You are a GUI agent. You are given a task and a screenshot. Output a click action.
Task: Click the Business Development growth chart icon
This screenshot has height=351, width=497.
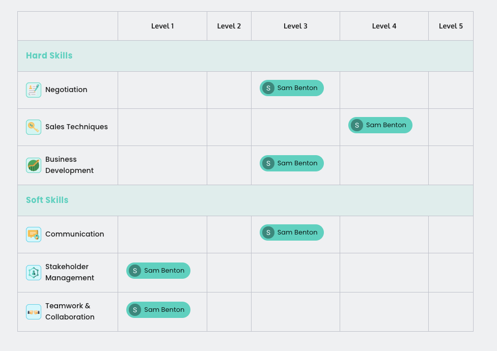(34, 165)
